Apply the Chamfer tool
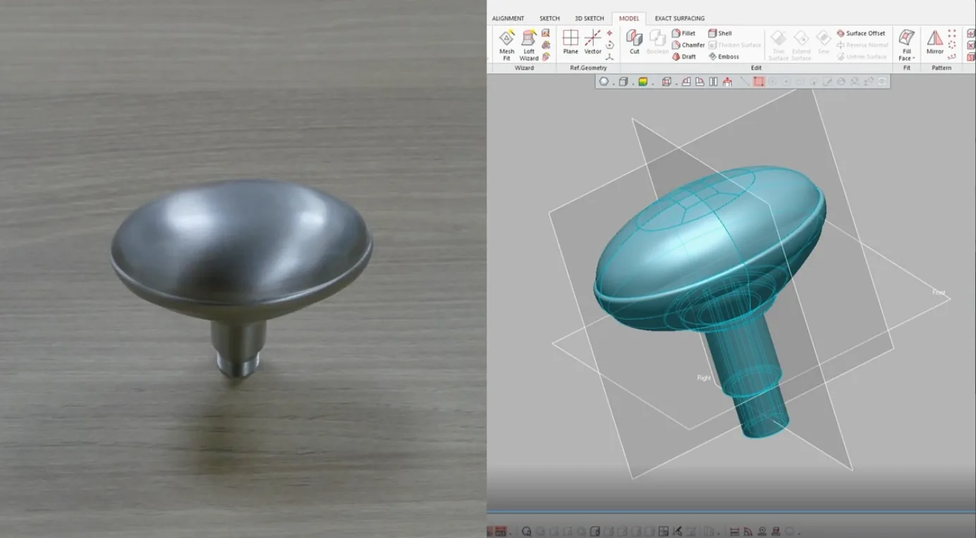 (x=688, y=45)
